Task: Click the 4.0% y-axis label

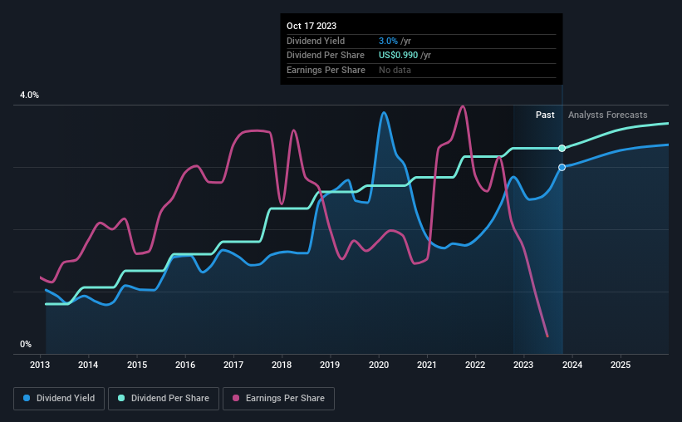Action: 29,96
